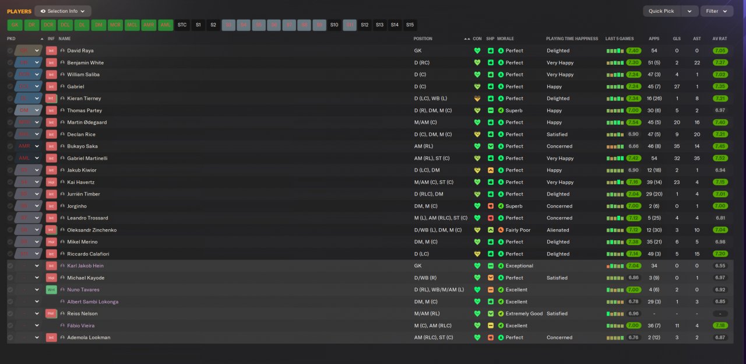Select the AML position slot
746x364 pixels.
166,25
